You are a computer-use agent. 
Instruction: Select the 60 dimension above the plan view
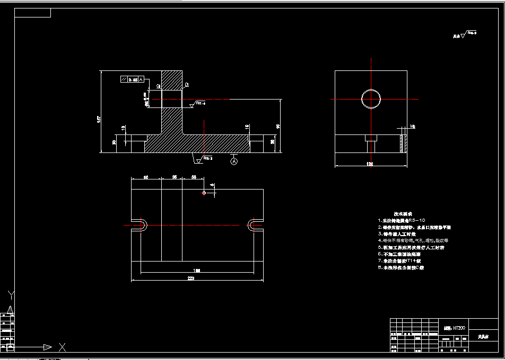pos(146,177)
